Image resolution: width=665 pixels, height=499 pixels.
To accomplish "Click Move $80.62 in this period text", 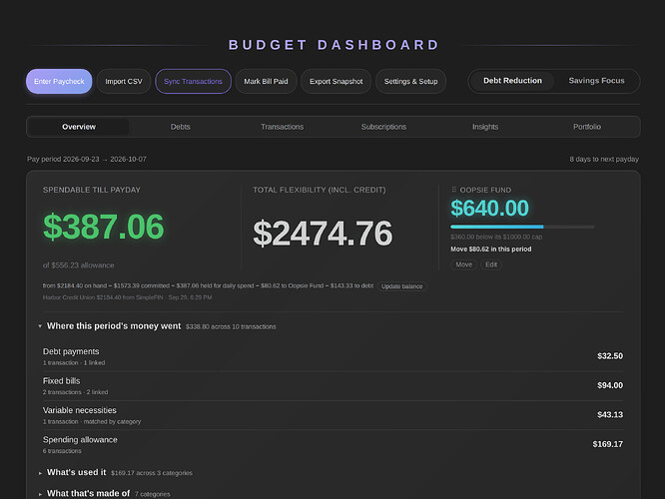I will (490, 249).
